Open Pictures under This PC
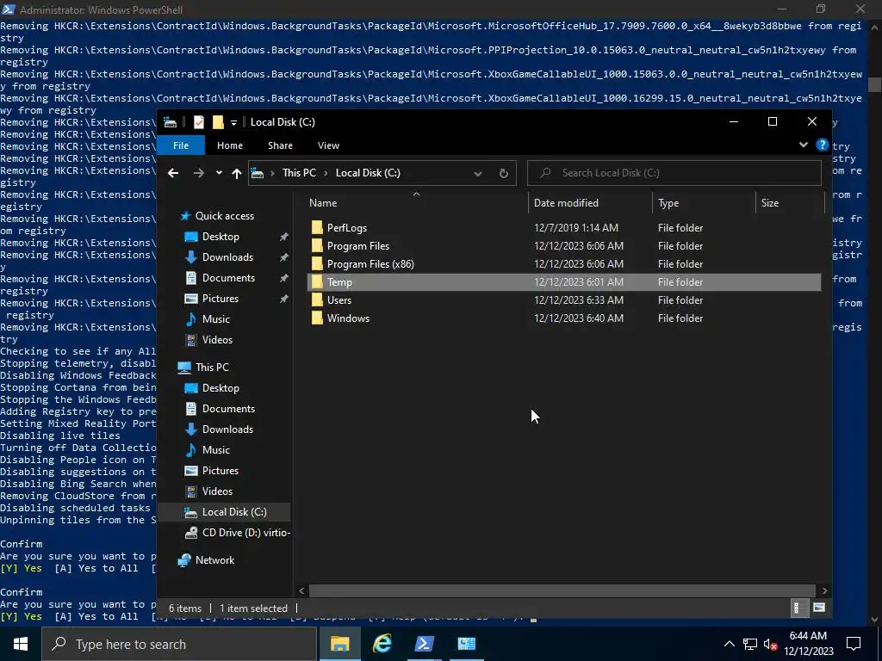The width and height of the screenshot is (882, 661). [x=220, y=471]
